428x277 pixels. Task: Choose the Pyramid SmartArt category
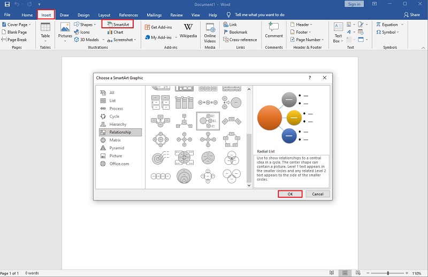coord(120,148)
